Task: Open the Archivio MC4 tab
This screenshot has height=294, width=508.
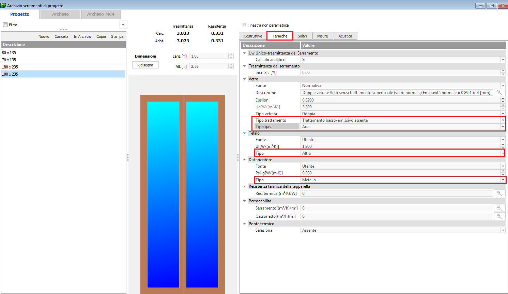Action: point(101,14)
